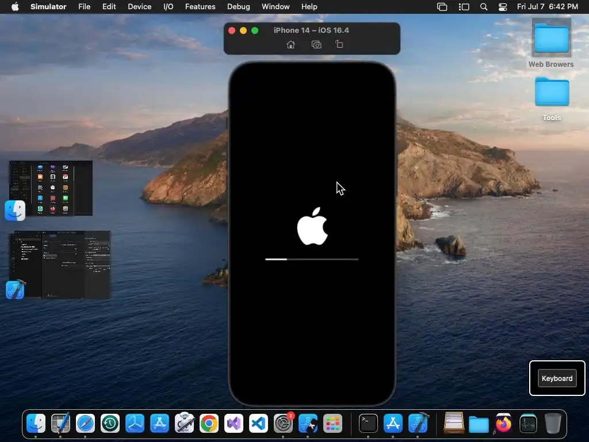Open the Trash in the Dock
Viewport: 589px width, 442px height.
tap(553, 424)
